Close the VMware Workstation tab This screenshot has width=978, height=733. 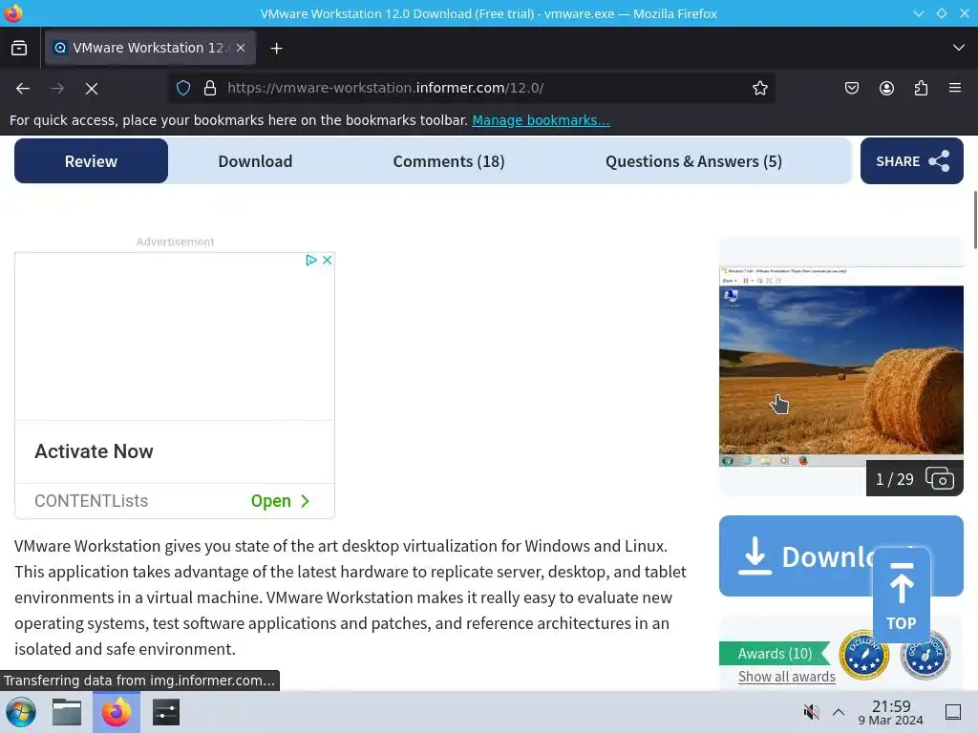click(x=241, y=48)
